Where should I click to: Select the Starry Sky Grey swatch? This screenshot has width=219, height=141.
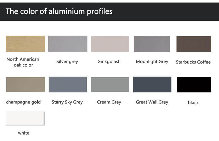(x=68, y=84)
